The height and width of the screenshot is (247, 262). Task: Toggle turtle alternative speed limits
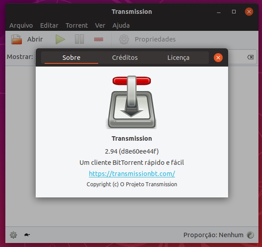click(27, 235)
